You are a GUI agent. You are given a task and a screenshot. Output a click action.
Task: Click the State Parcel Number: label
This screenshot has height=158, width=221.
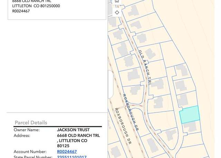[x=33, y=157]
